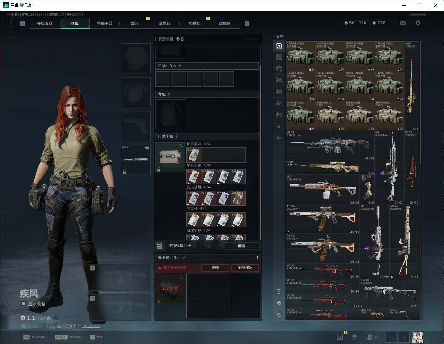This screenshot has height=344, width=444.
Task: Pin the safe box section
Action: pos(257,258)
